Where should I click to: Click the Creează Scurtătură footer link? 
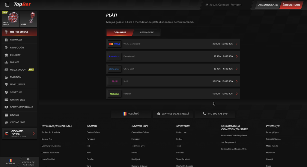coord(50,153)
